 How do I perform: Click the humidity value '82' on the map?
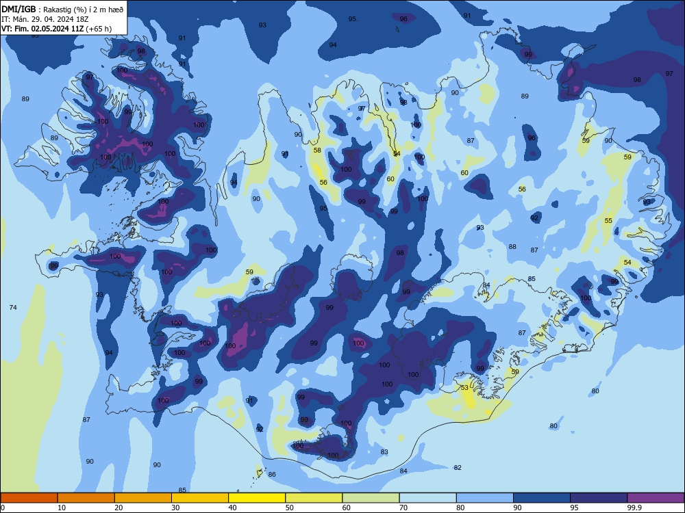(x=458, y=467)
